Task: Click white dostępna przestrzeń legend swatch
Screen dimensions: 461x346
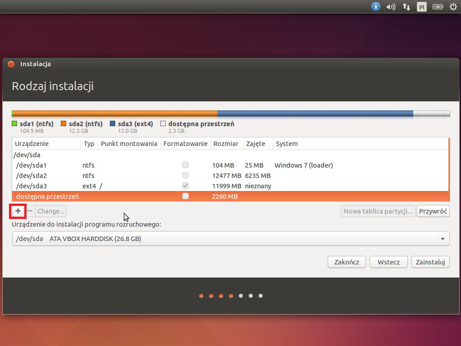Action: click(163, 123)
